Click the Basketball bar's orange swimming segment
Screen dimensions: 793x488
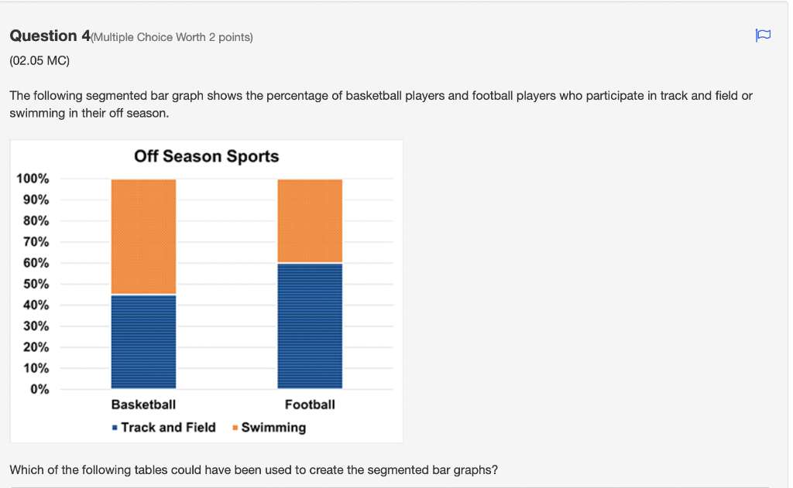(143, 237)
